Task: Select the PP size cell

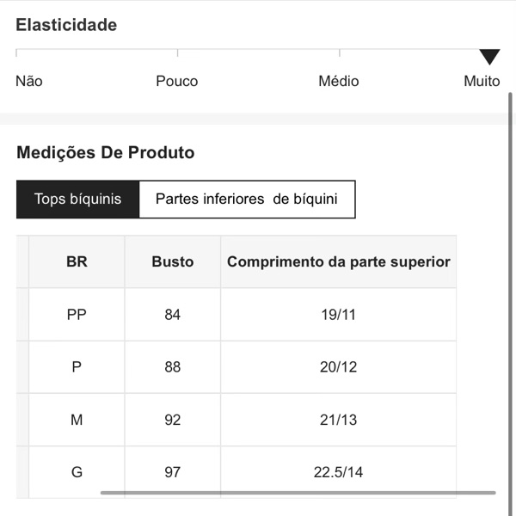Action: pyautogui.click(x=77, y=315)
